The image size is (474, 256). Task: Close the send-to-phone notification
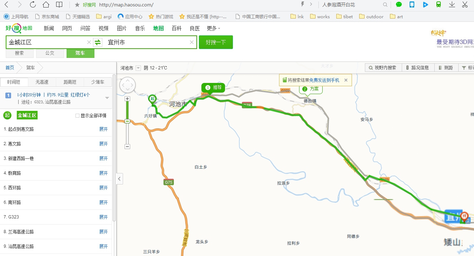point(346,80)
